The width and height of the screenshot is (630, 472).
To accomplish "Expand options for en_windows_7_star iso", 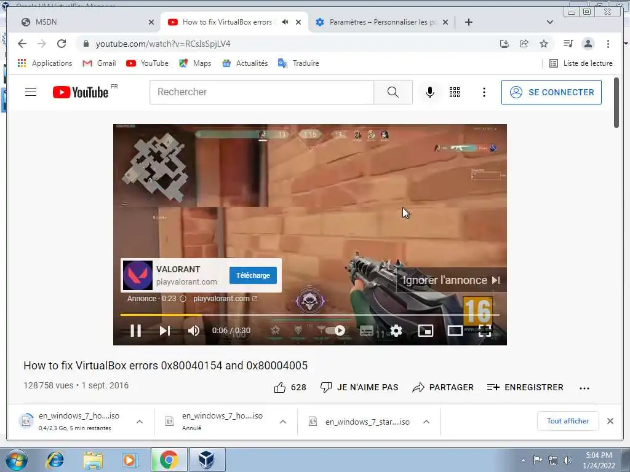I will point(426,422).
